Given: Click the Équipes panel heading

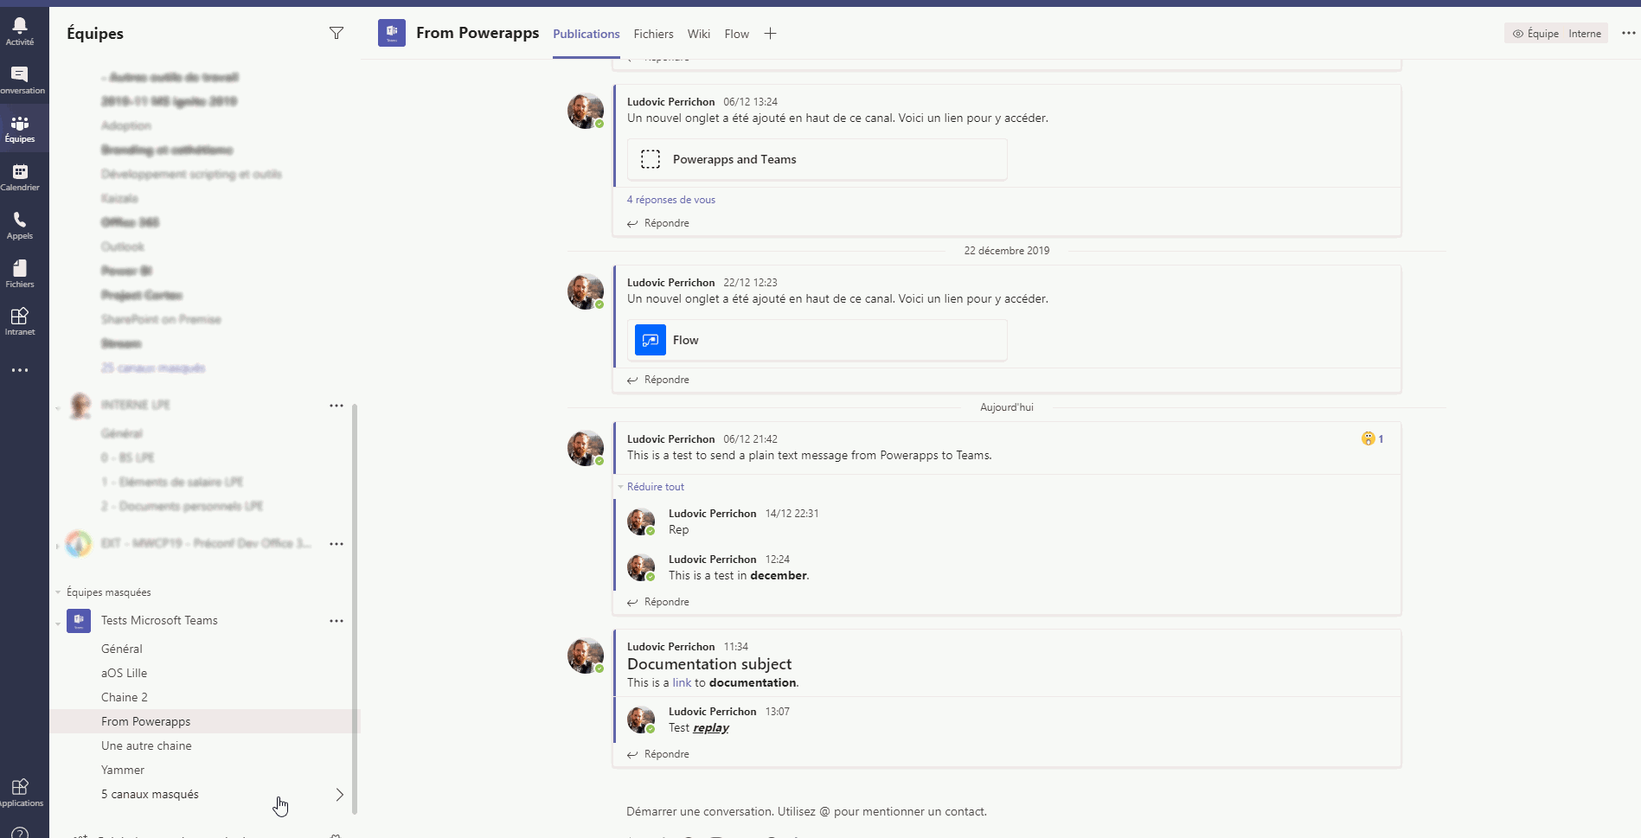Looking at the screenshot, I should (95, 33).
